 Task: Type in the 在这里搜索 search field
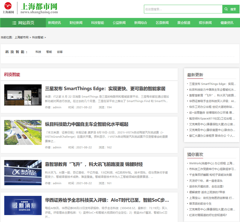pos(183,9)
